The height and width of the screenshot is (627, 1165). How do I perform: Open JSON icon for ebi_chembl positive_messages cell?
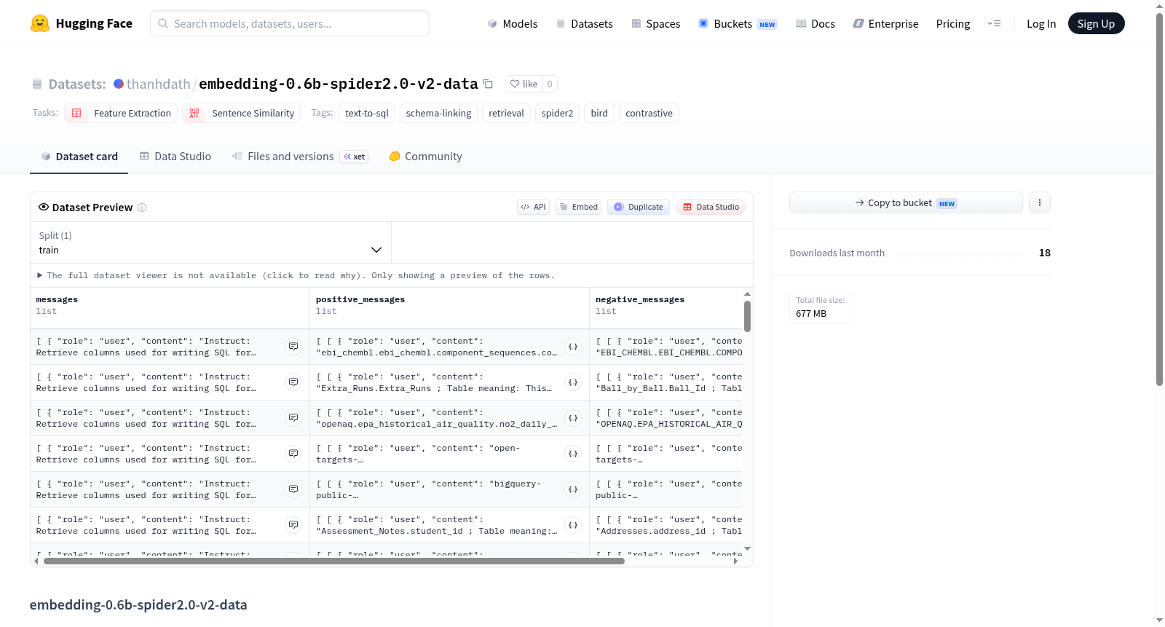pos(573,347)
